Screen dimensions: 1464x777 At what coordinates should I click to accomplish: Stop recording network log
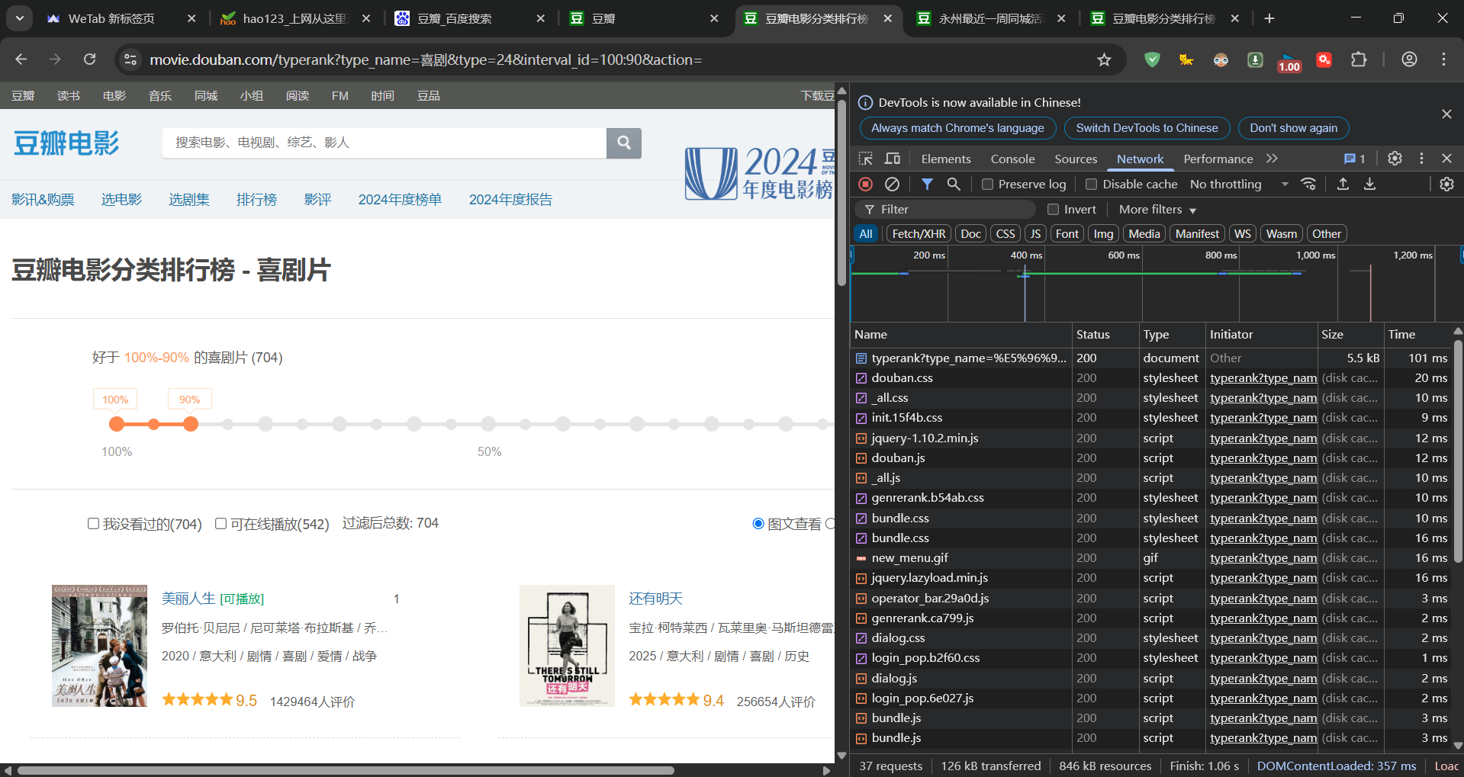tap(865, 184)
